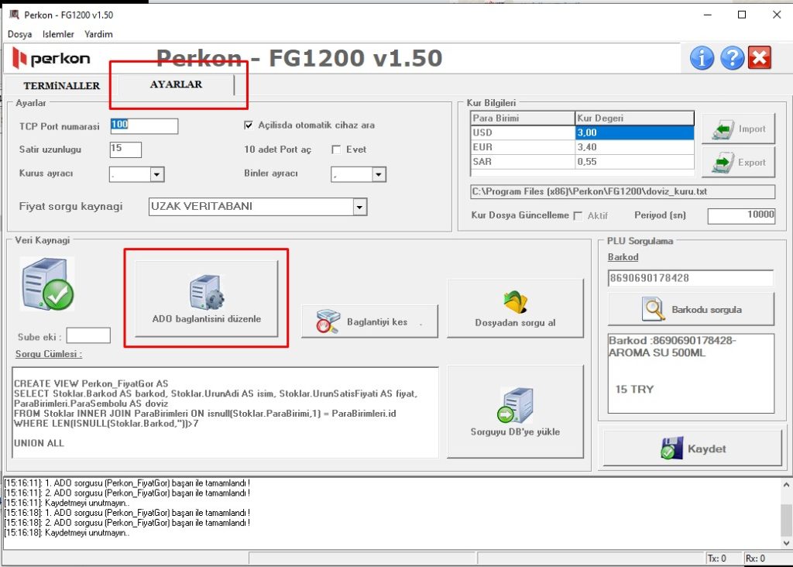The width and height of the screenshot is (793, 567).
Task: Open the Islemler menu
Action: point(58,34)
